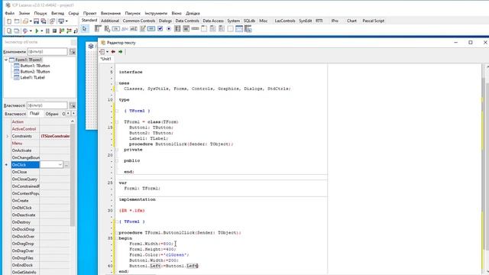489x275 pixels.
Task: Pick the TToggleBox component in palette
Action: click(x=151, y=29)
